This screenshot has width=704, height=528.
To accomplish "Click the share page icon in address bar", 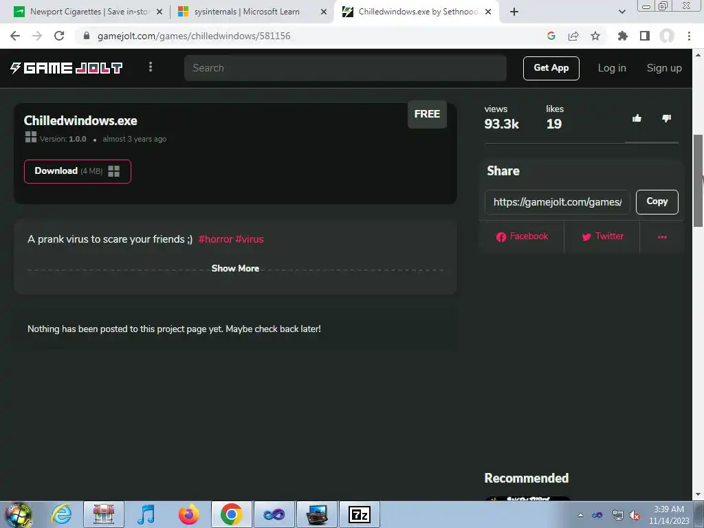I will pos(573,36).
